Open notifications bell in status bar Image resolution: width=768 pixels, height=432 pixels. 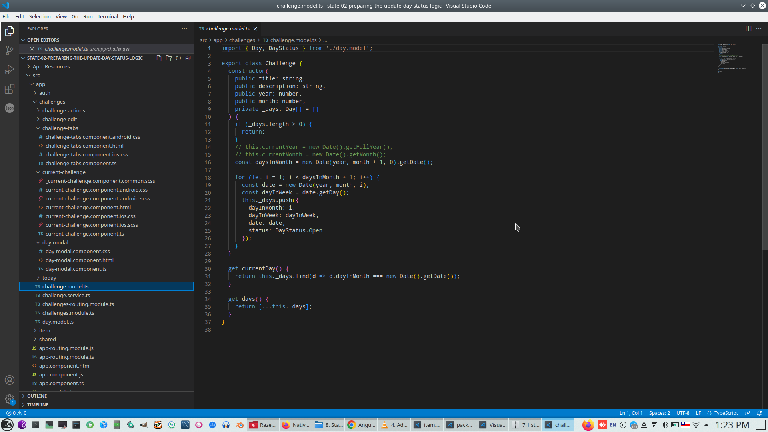point(760,413)
